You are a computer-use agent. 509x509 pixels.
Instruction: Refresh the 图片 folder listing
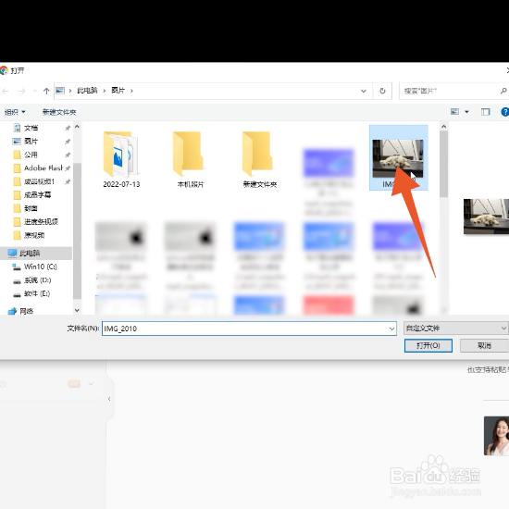pyautogui.click(x=382, y=91)
